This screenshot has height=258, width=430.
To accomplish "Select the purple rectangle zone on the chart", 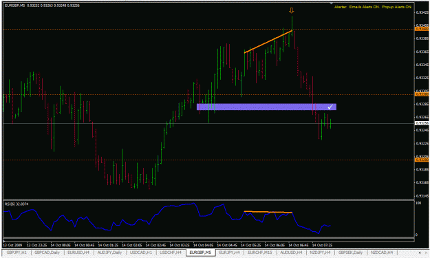I will pyautogui.click(x=266, y=107).
